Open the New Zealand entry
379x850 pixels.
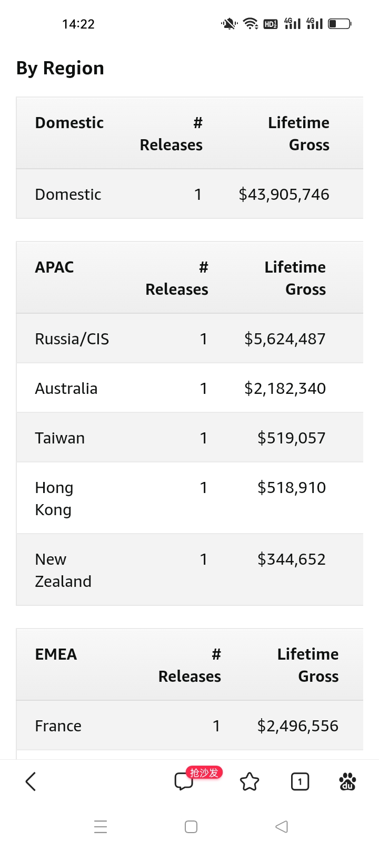click(x=63, y=570)
